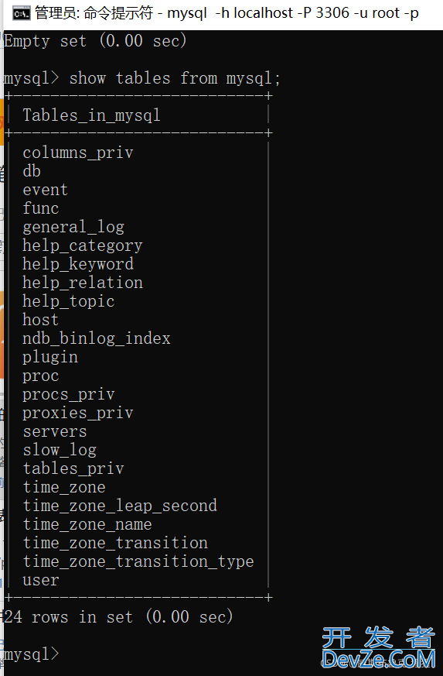The width and height of the screenshot is (443, 676).
Task: Click the bottom mysql> prompt
Action: click(31, 654)
